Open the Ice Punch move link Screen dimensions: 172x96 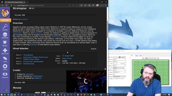point(27,57)
